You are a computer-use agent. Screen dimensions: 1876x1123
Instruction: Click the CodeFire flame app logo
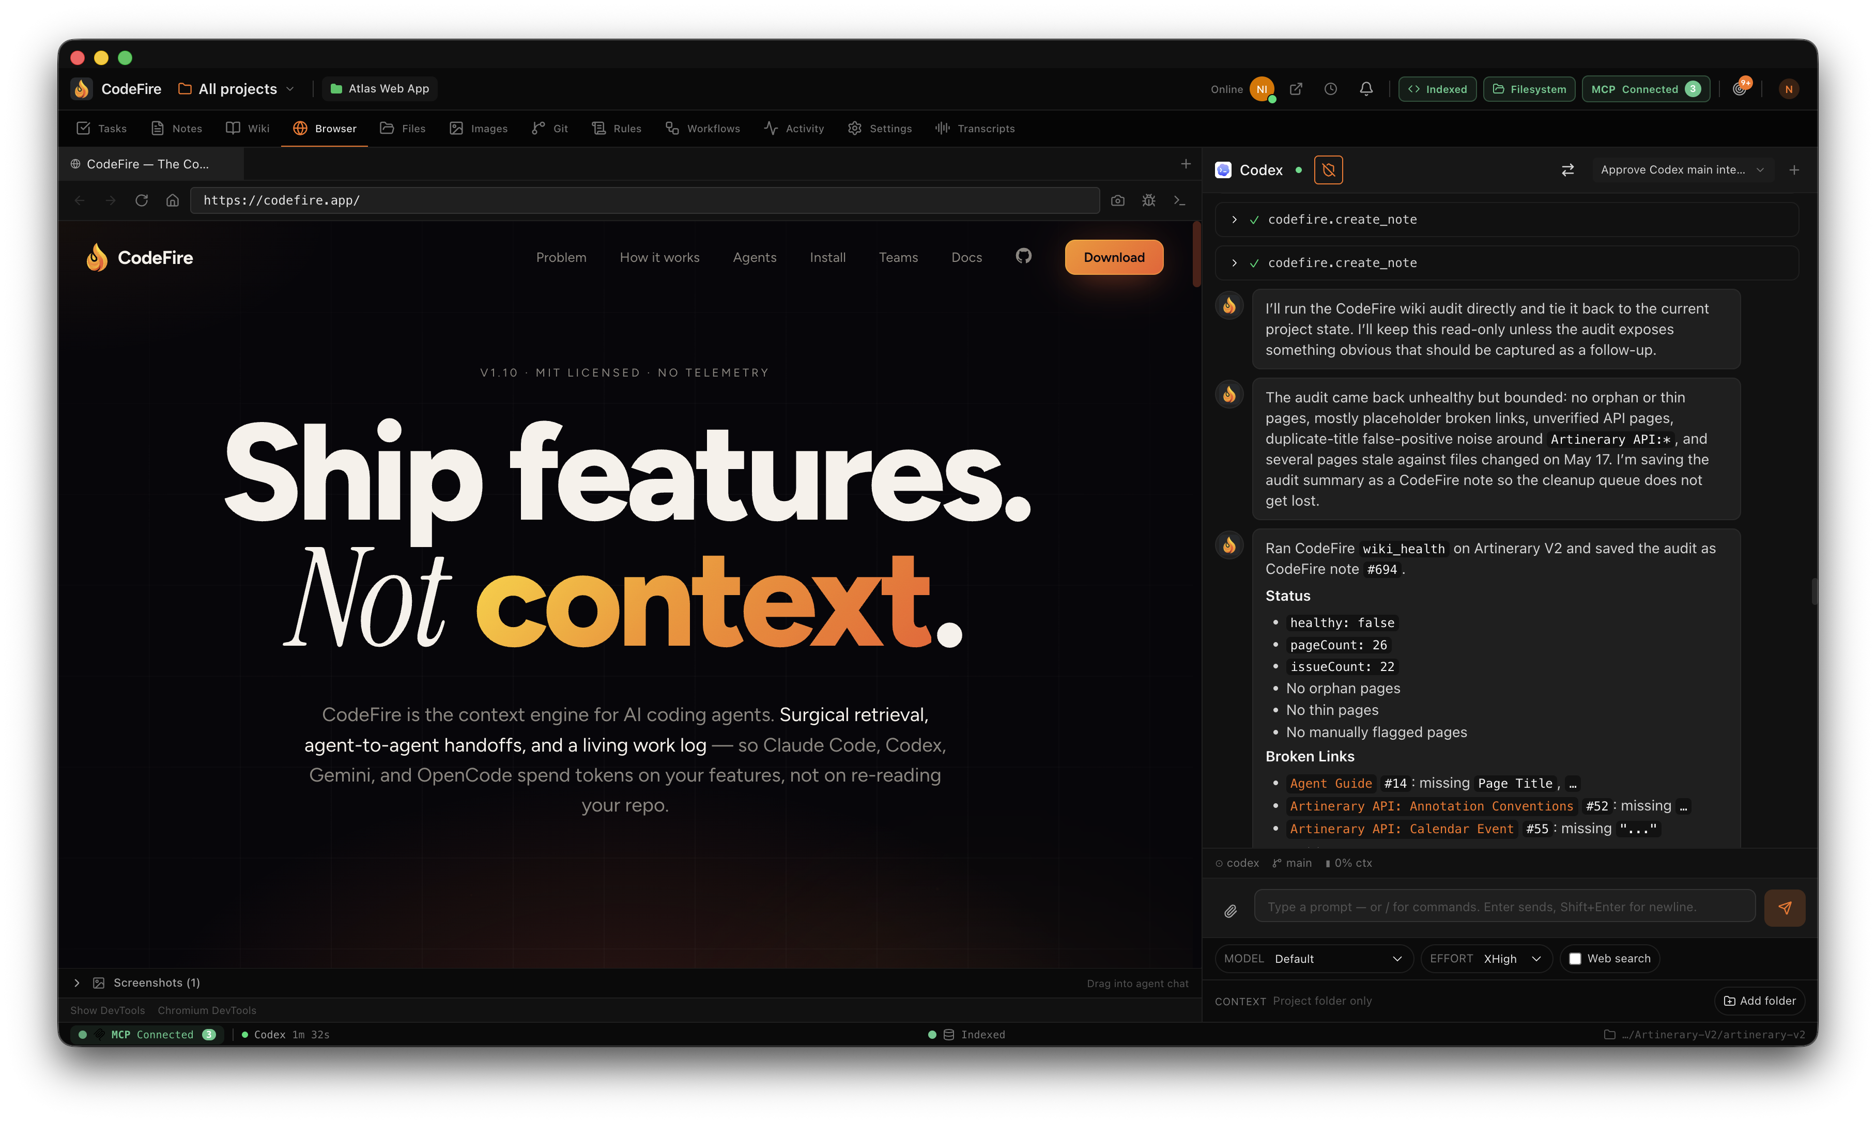click(x=82, y=88)
